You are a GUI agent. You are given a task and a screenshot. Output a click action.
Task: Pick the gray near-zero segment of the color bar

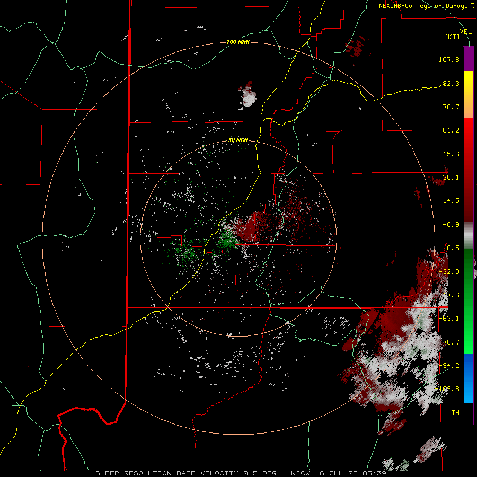468,236
